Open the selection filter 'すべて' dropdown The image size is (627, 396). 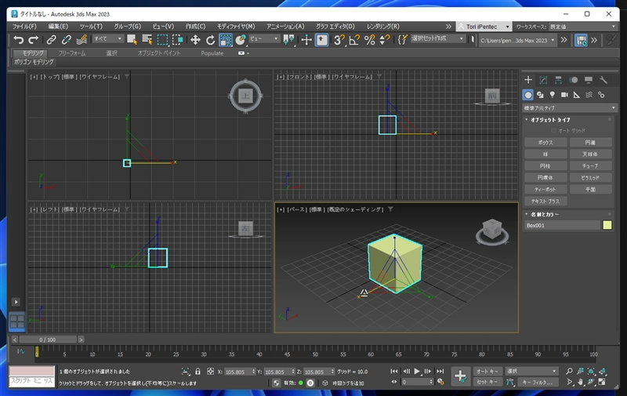107,38
